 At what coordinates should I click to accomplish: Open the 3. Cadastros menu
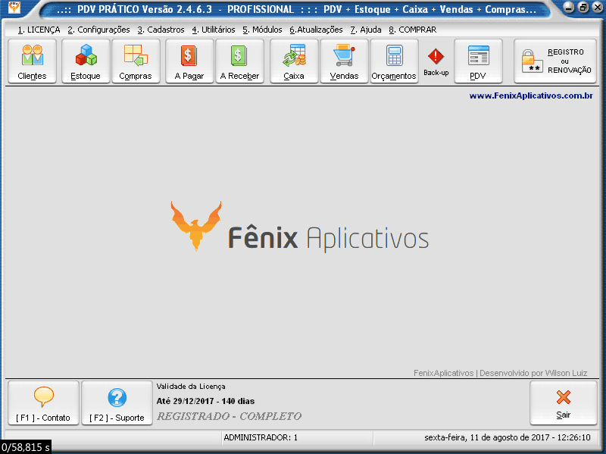[x=161, y=30]
